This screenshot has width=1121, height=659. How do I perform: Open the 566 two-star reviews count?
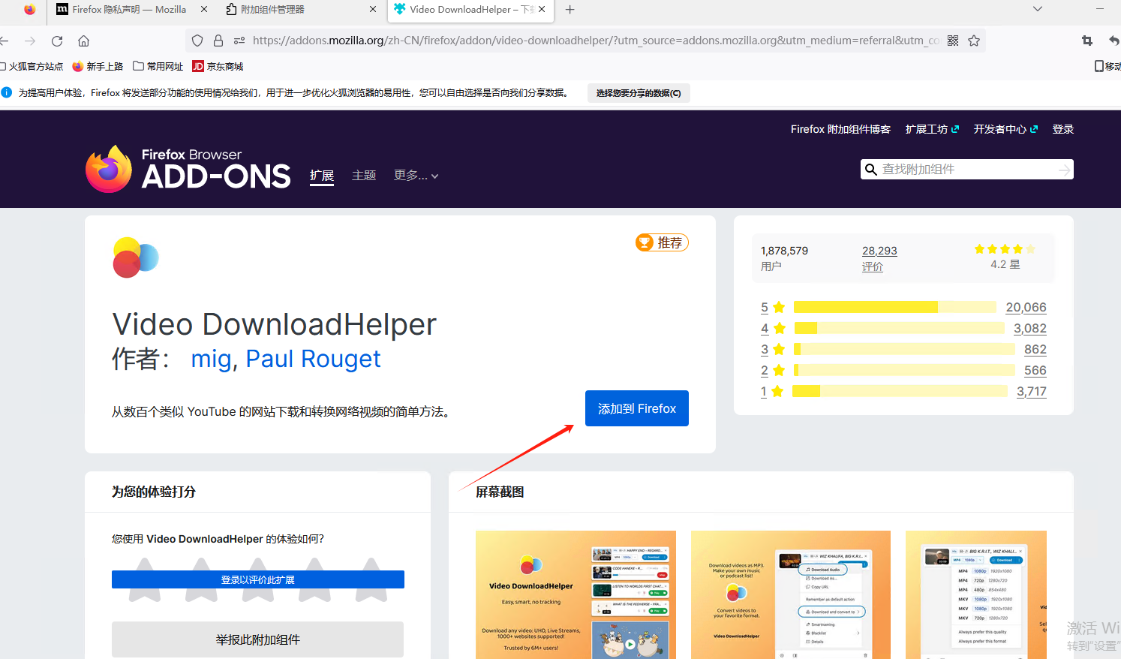click(x=1035, y=370)
